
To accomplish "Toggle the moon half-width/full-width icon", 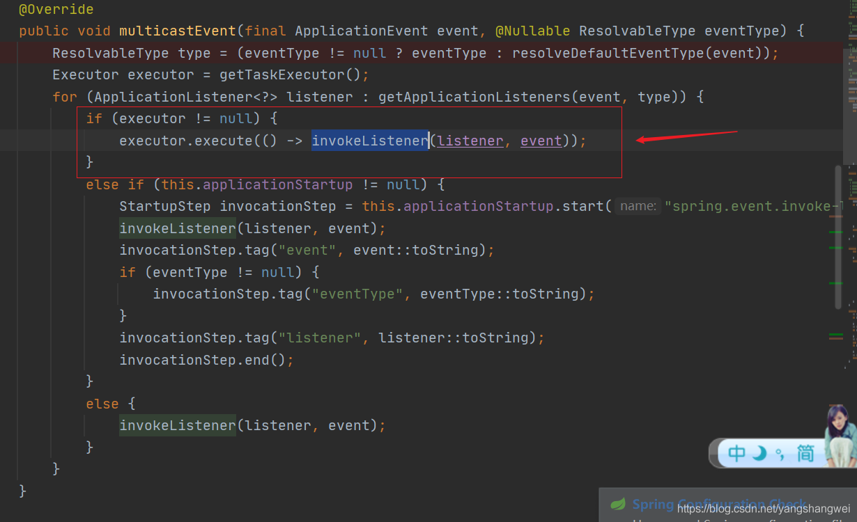I will point(759,454).
